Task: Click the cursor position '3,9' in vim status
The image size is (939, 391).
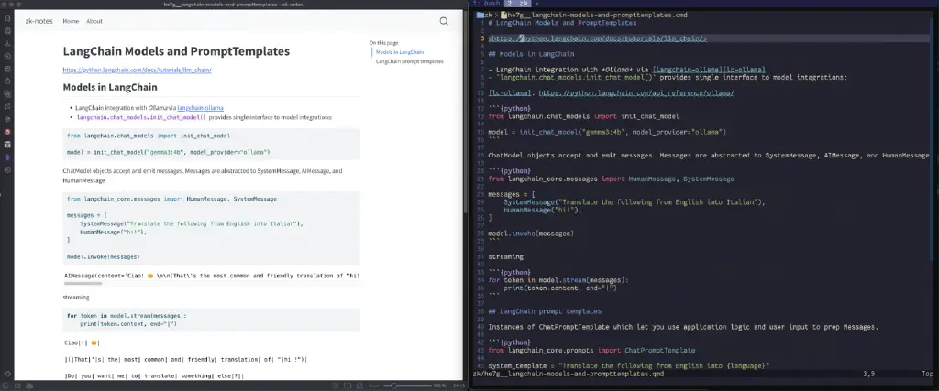Action: (869, 374)
